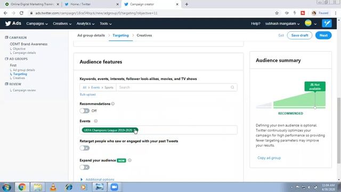This screenshot has height=192, width=341.
Task: Open a new browser tab
Action: [186, 4]
